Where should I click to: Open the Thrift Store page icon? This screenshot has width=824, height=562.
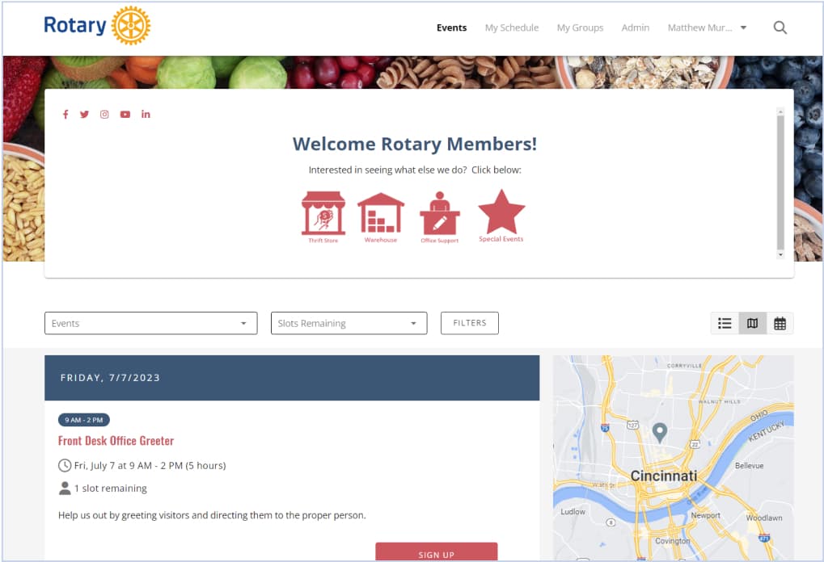pos(323,212)
